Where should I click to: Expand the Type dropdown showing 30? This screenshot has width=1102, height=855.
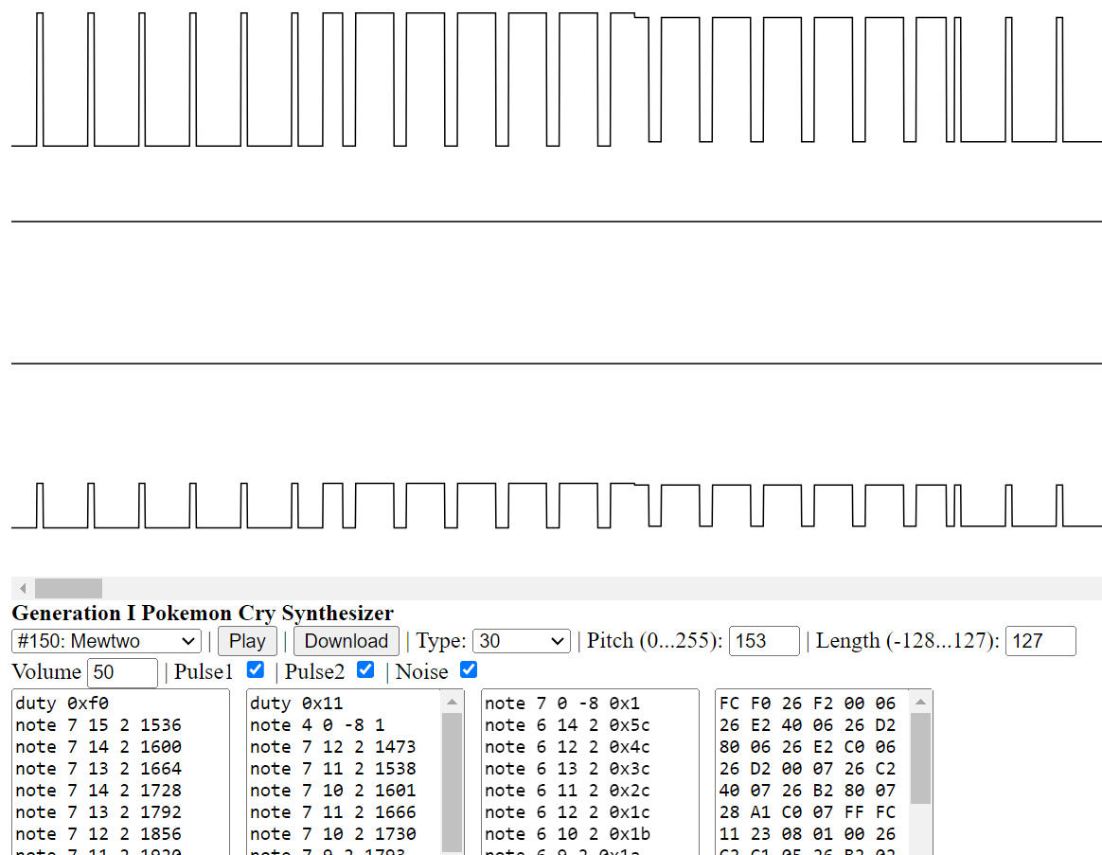pos(521,641)
